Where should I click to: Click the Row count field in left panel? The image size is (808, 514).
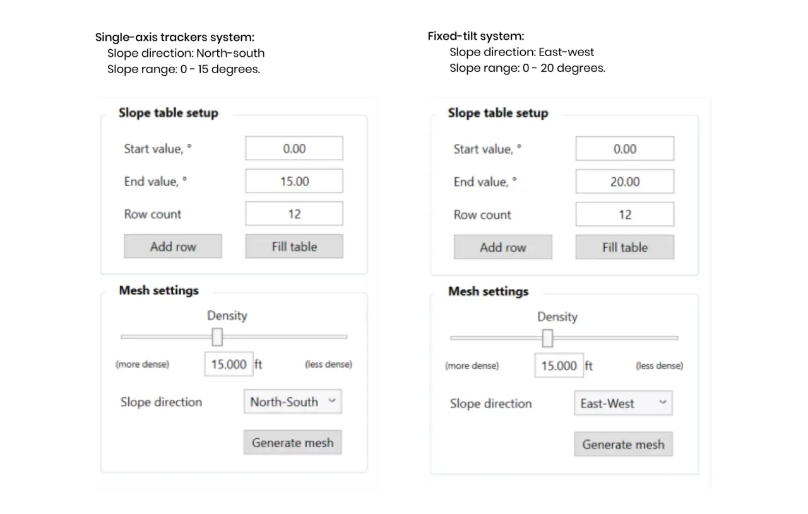tap(294, 214)
